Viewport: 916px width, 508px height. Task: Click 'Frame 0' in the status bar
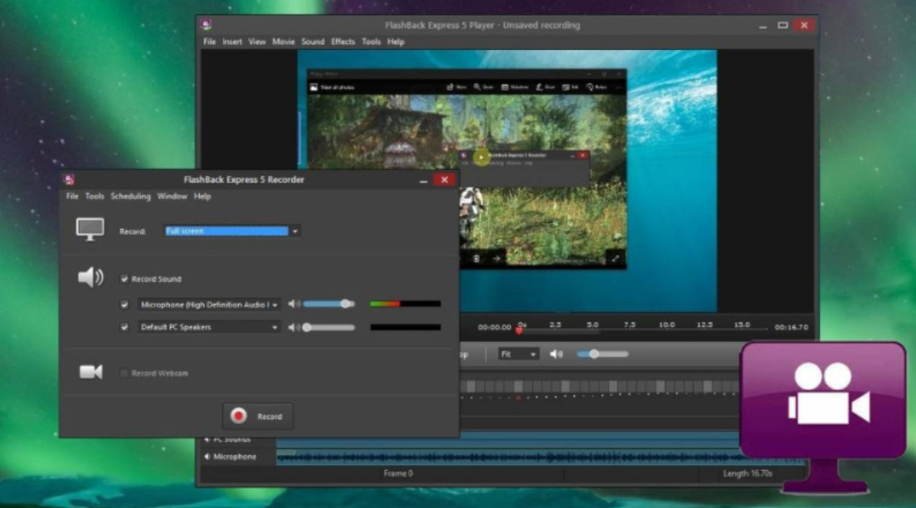click(398, 473)
